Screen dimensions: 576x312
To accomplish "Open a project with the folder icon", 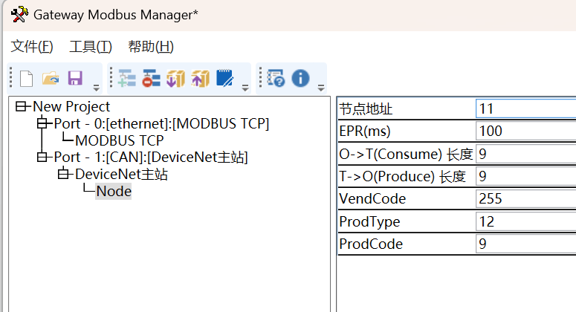I will click(51, 79).
